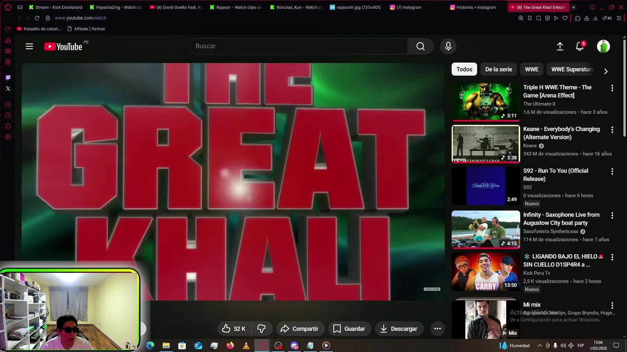Viewport: 627px width, 352px height.
Task: Open browser downloads icon in toolbar
Action: tap(595, 18)
